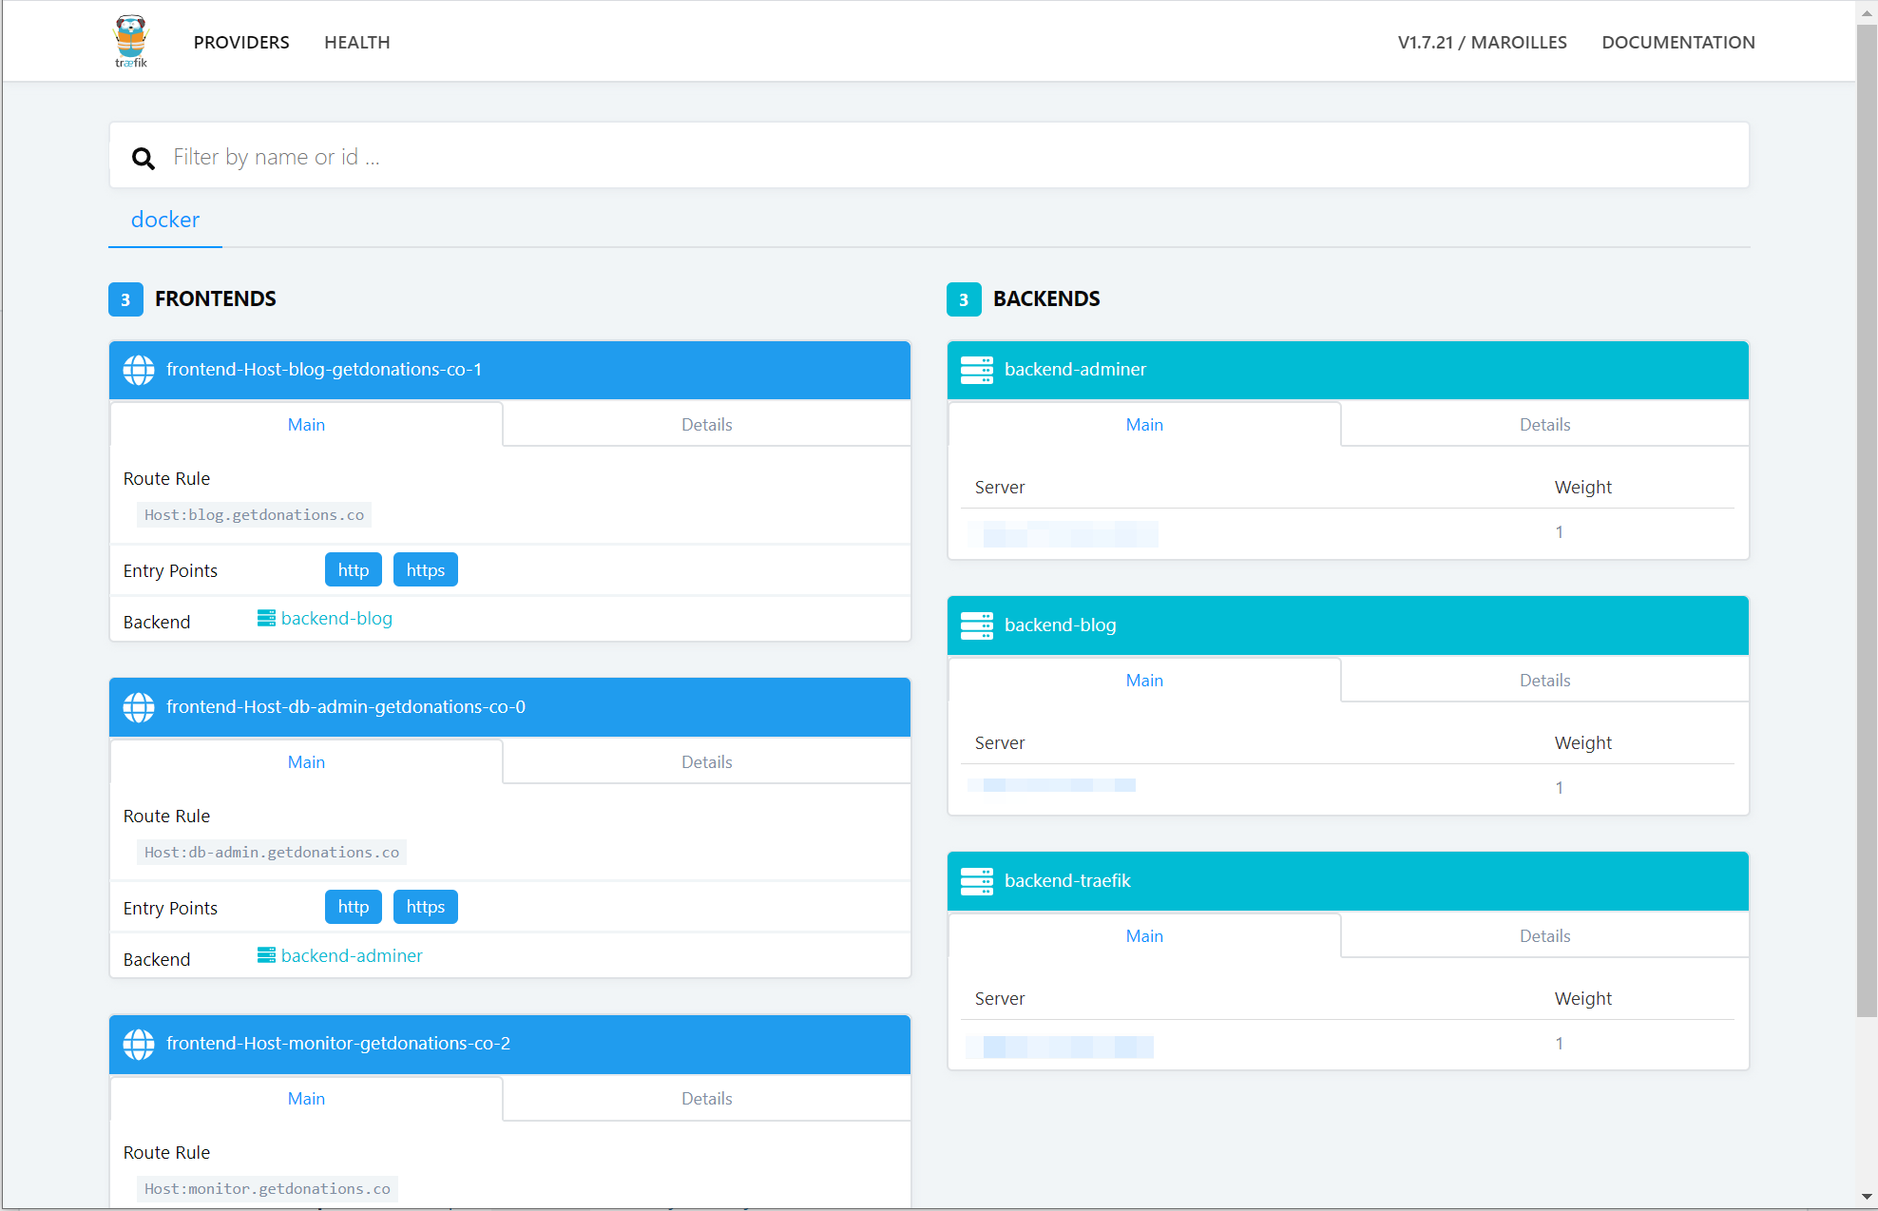Open Details tab of backend-blog

coord(1545,681)
